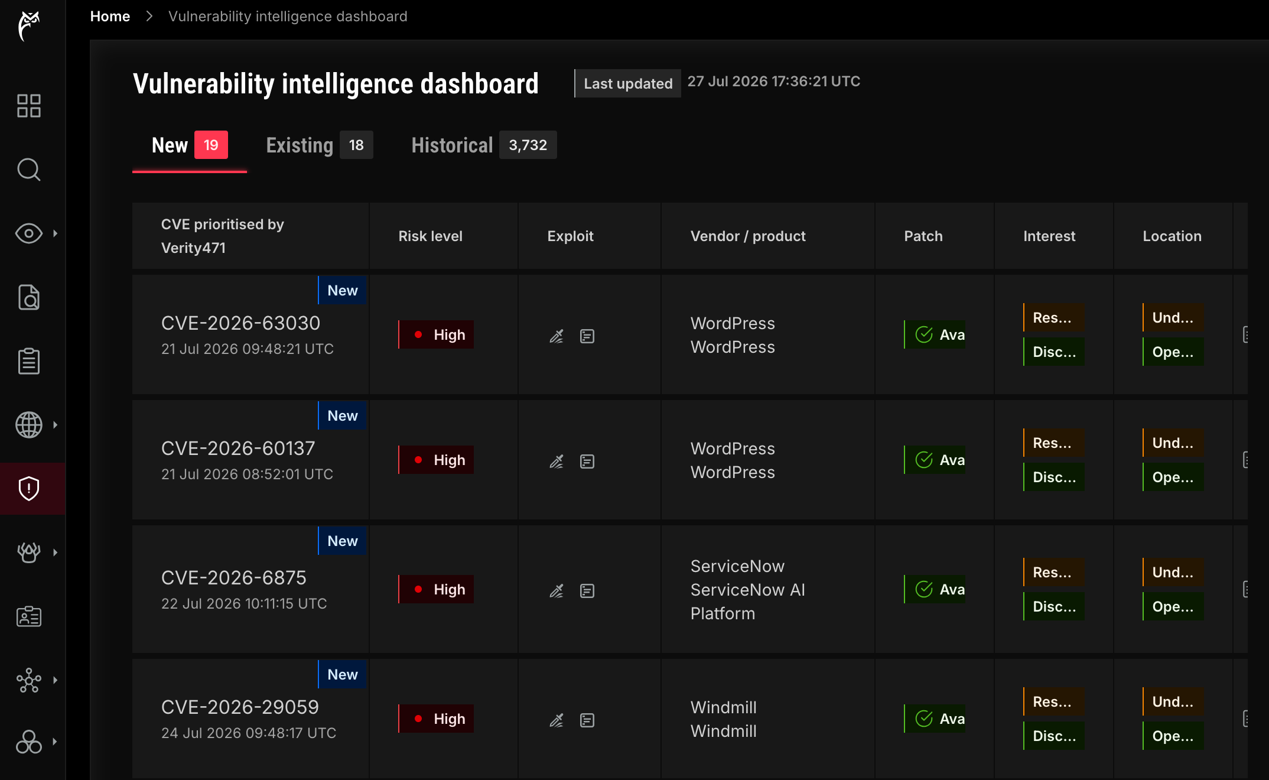The height and width of the screenshot is (780, 1269).
Task: Open CVE-2026-60137 entry
Action: click(238, 448)
